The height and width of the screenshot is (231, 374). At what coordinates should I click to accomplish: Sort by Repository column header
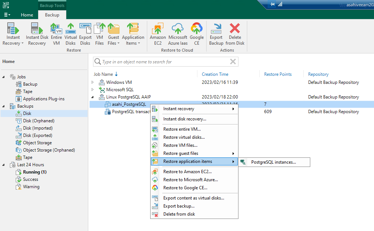[x=318, y=74]
